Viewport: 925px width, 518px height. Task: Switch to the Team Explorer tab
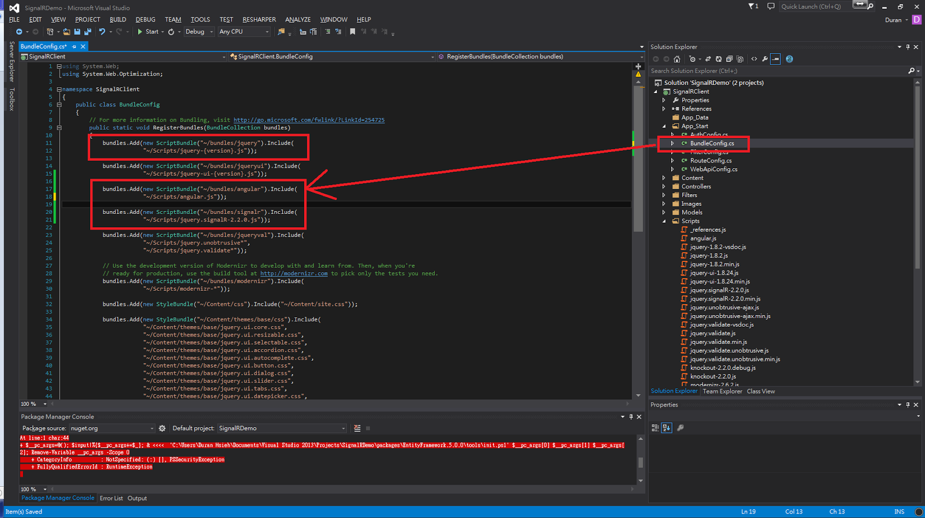(722, 391)
